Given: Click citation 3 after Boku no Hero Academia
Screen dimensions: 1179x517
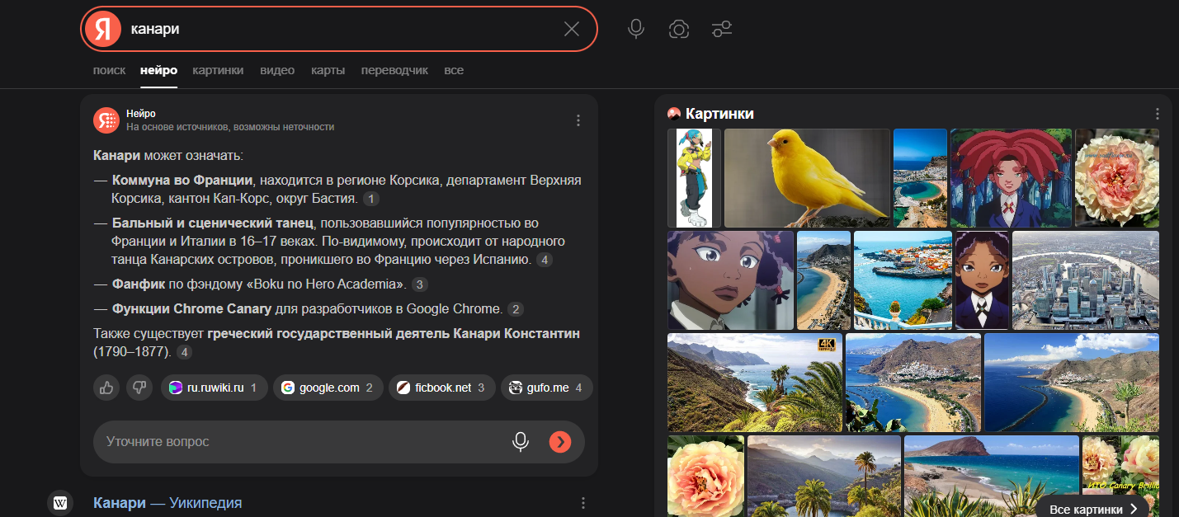Looking at the screenshot, I should pos(420,284).
